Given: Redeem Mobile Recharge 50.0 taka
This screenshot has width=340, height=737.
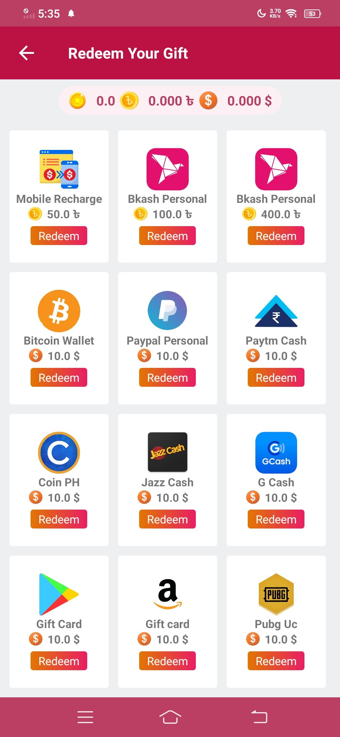Looking at the screenshot, I should (x=59, y=236).
